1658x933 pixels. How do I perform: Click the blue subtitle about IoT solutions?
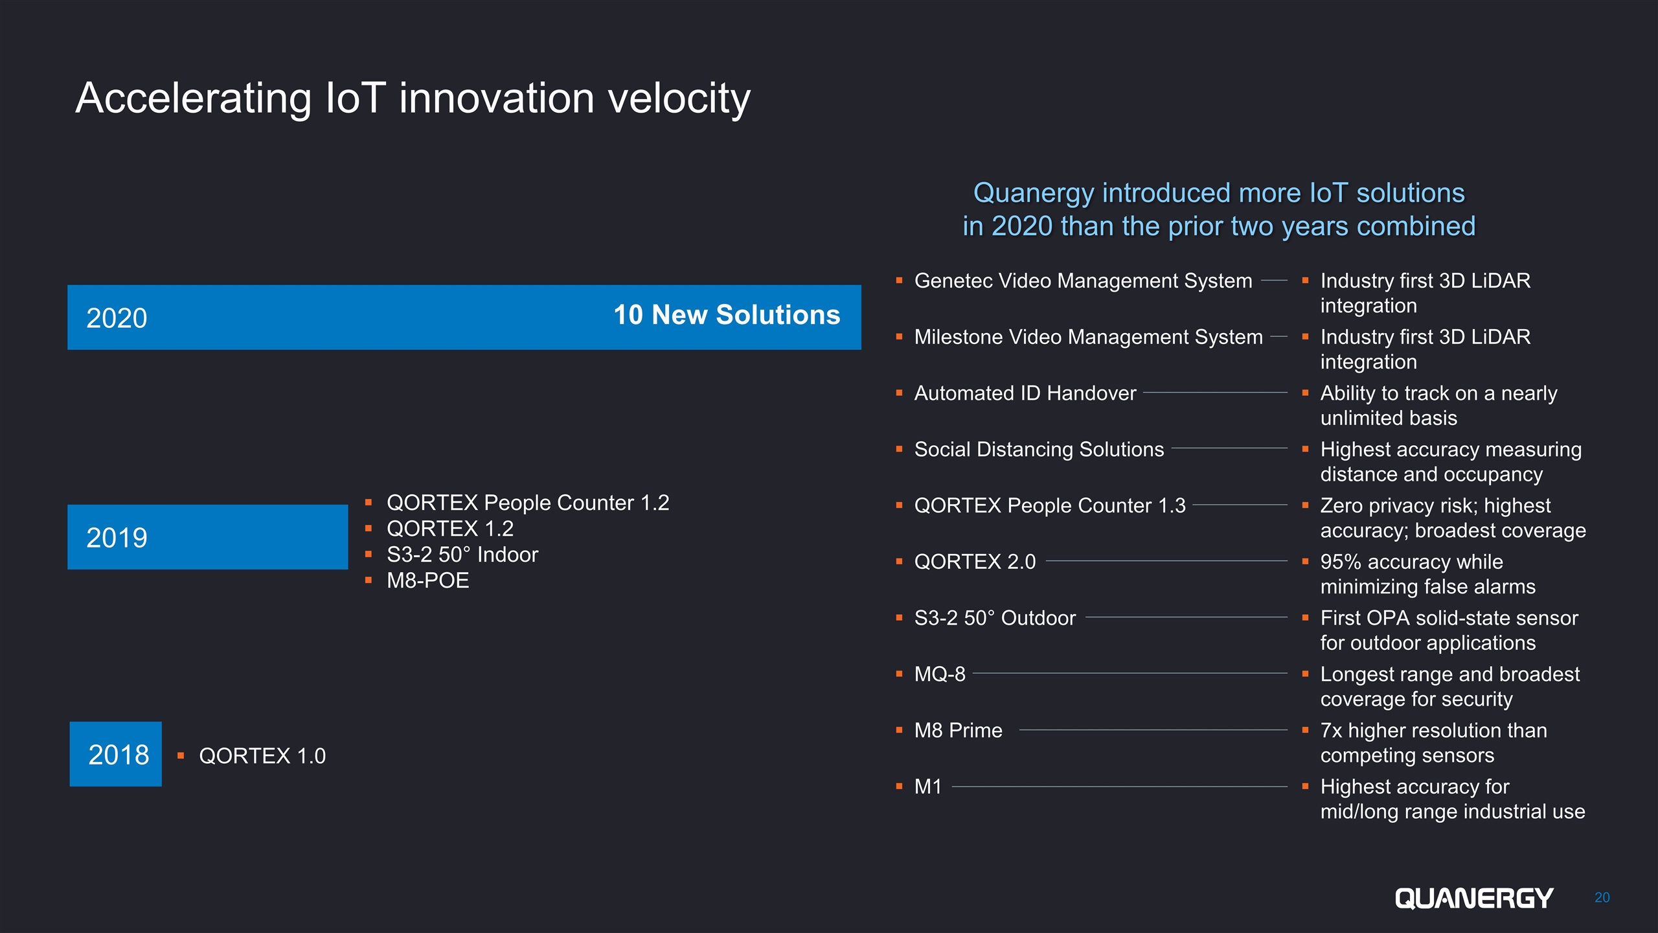point(1218,209)
